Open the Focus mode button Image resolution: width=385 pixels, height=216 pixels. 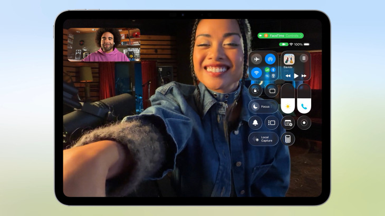coord(264,106)
